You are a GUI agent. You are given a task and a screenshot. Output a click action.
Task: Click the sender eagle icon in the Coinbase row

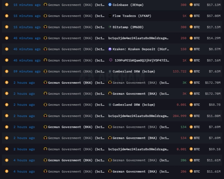tap(45, 5)
